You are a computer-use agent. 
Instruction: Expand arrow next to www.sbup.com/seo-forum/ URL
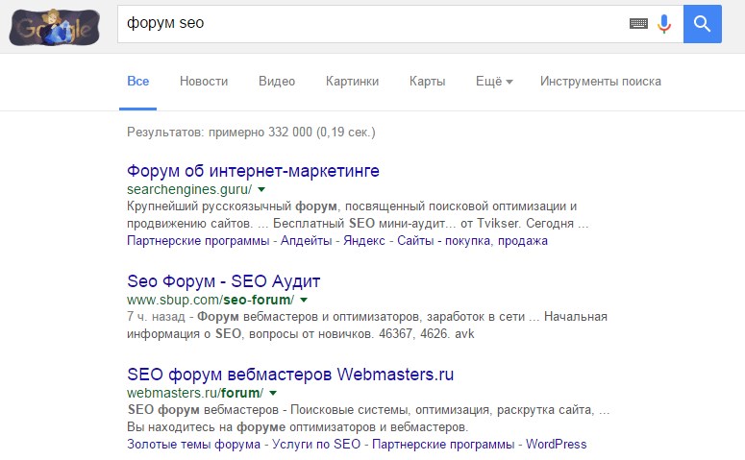click(304, 300)
